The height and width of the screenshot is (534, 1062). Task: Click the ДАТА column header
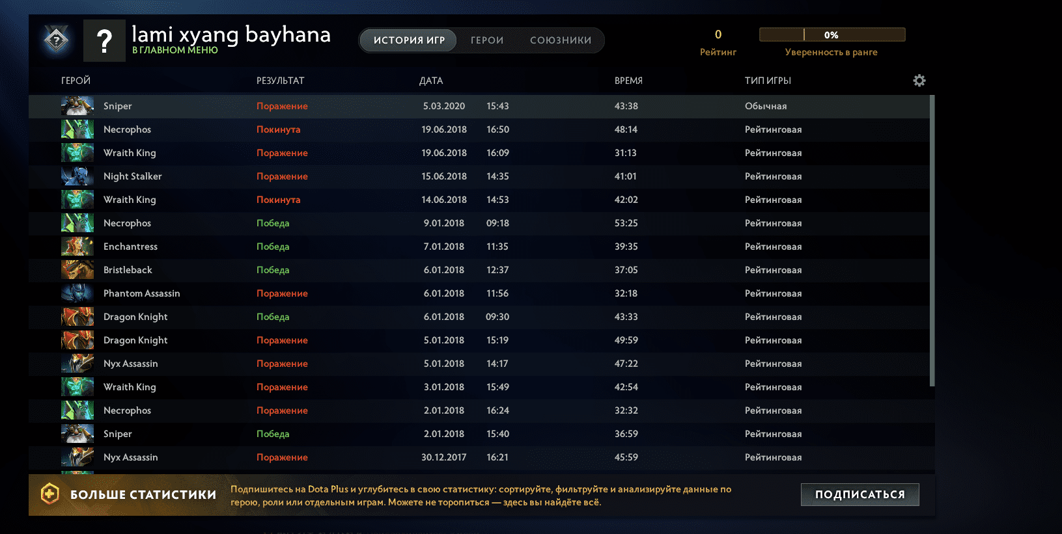click(431, 81)
